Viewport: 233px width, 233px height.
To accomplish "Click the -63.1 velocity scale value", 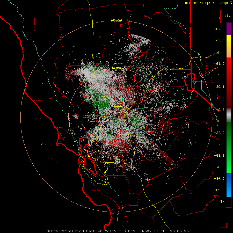I will coord(219,156).
